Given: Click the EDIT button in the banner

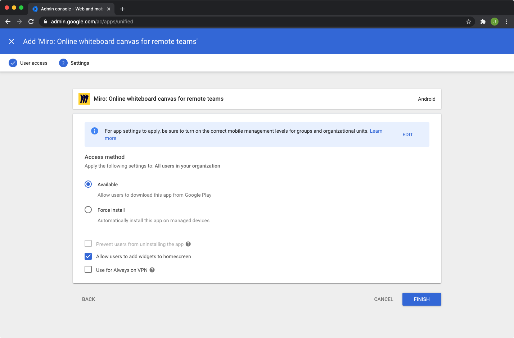Looking at the screenshot, I should (408, 134).
